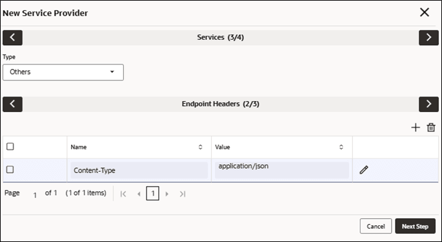Go to next Endpoint Headers section arrow

[428, 104]
